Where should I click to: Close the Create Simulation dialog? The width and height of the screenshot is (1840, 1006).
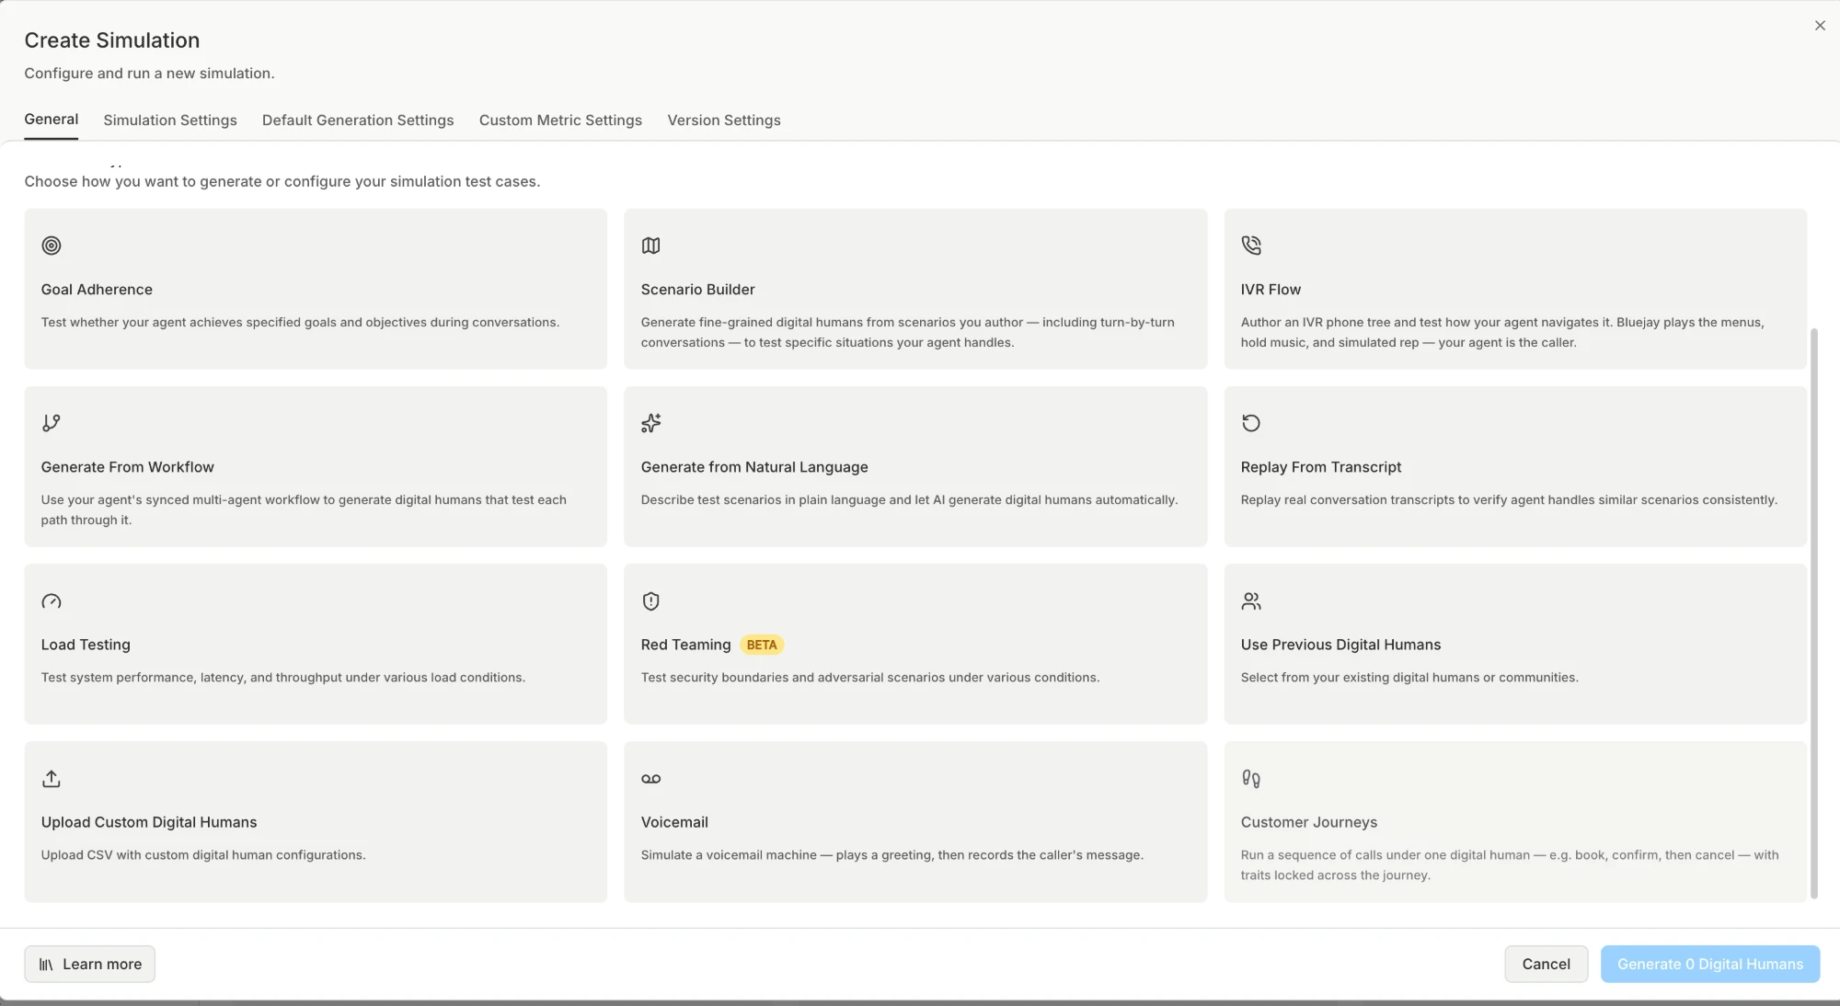pos(1820,26)
